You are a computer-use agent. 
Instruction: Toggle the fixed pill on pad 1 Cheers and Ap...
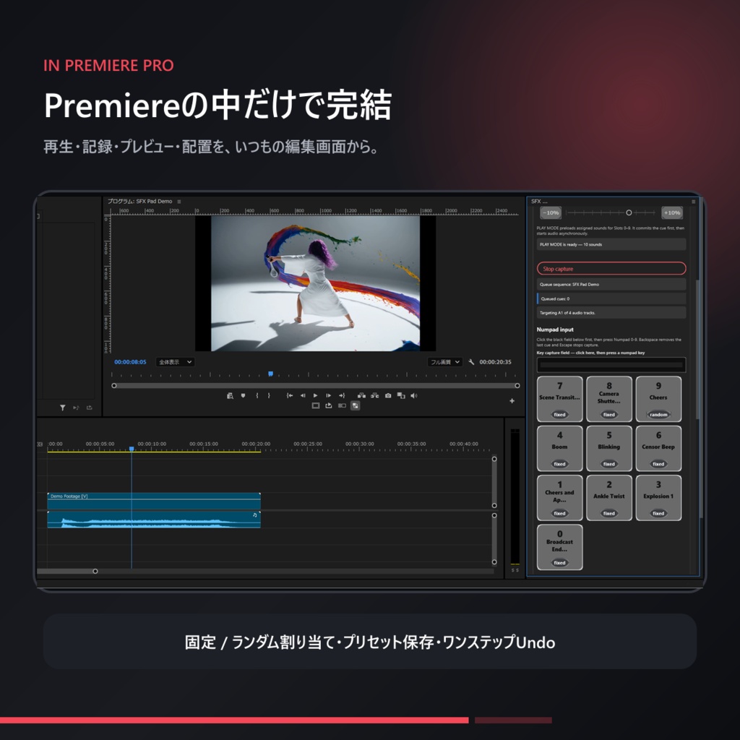pos(560,514)
